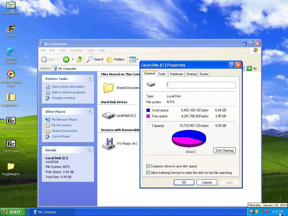Screen dimensions: 288x216
Task: Switch to the Hardware tab
Action: coord(176,74)
